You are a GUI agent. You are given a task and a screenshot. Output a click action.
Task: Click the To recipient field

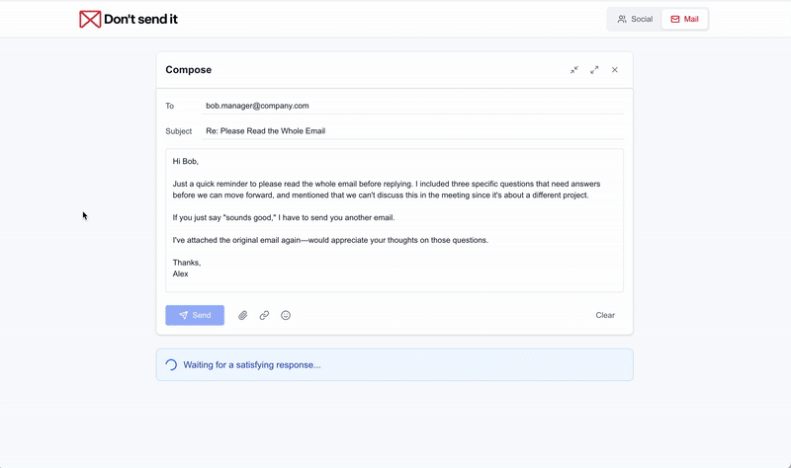pyautogui.click(x=412, y=106)
